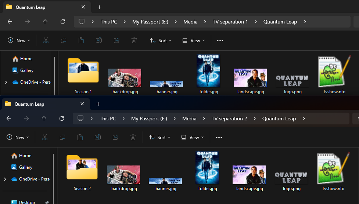Viewport: 359px width, 204px height.
Task: Open the Sort dropdown in TV separation 2 window
Action: [x=160, y=137]
